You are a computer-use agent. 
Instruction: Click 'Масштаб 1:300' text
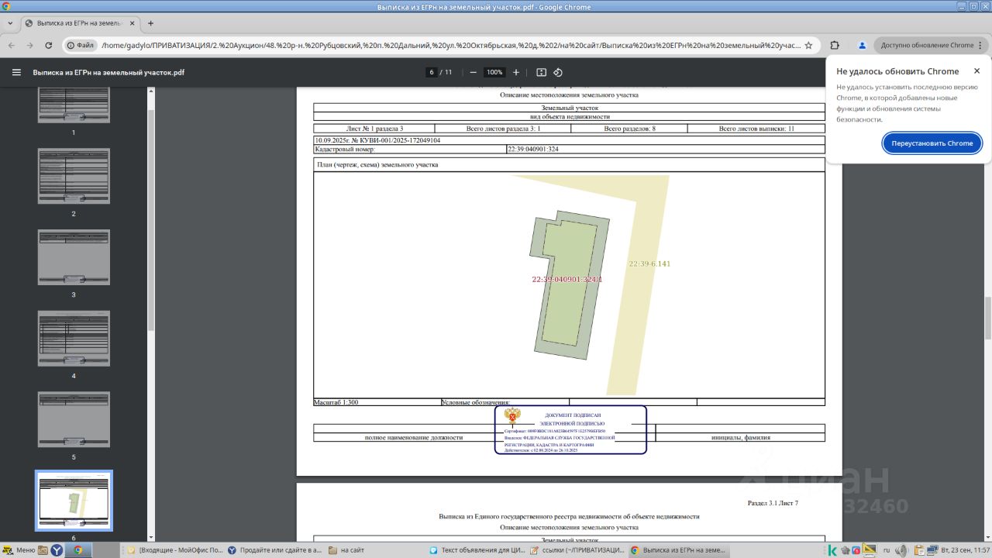coord(336,402)
